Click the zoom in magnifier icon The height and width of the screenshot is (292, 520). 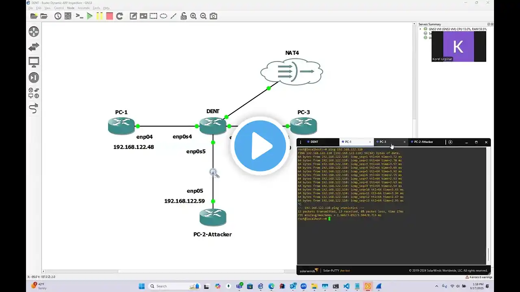click(193, 16)
